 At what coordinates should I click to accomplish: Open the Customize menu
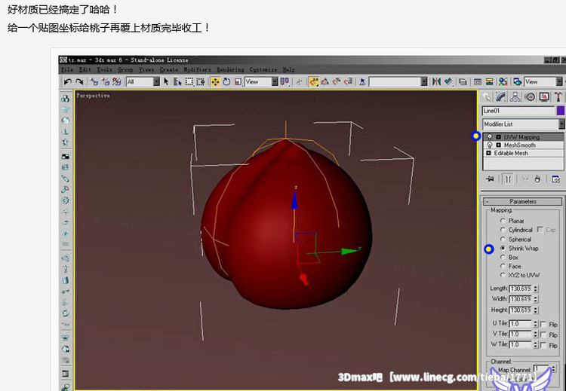coord(263,69)
